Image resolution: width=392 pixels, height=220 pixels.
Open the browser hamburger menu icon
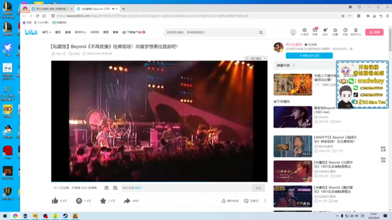388,16
